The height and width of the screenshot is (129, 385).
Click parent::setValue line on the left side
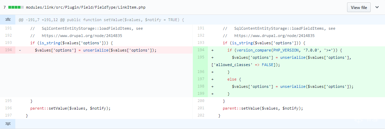click(x=70, y=108)
